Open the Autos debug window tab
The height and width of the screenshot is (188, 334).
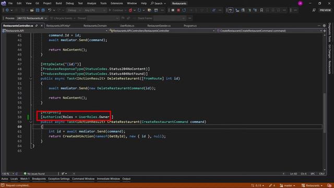(5, 179)
